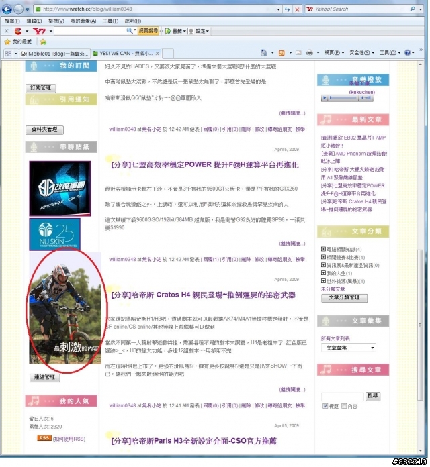This screenshot has width=430, height=467.
Task: Click the 文章分類管理 button
Action: tap(345, 299)
